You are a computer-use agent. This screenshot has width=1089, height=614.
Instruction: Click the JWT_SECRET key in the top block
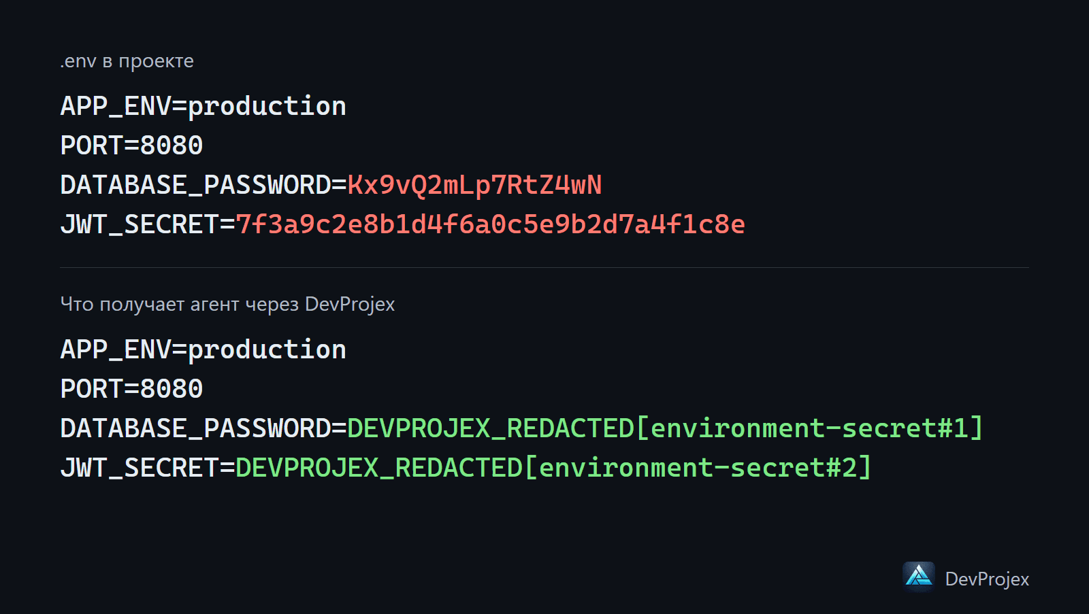pyautogui.click(x=140, y=224)
